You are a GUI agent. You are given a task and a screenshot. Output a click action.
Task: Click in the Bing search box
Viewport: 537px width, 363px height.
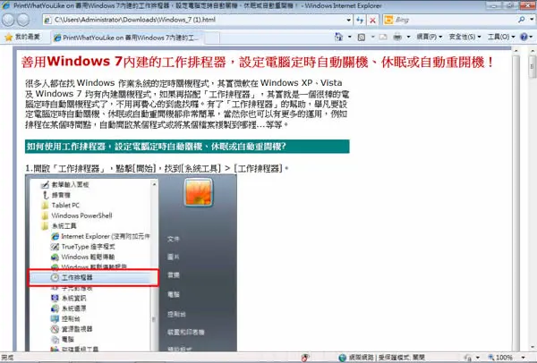pyautogui.click(x=454, y=20)
